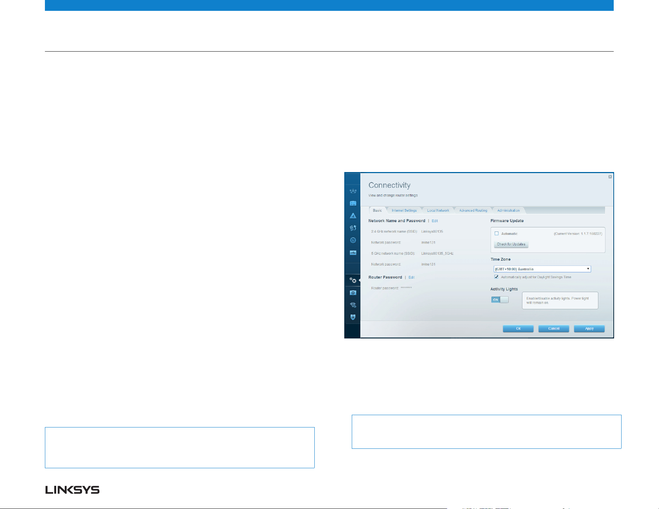
Task: Click the Check for Updates button
Action: click(x=511, y=244)
